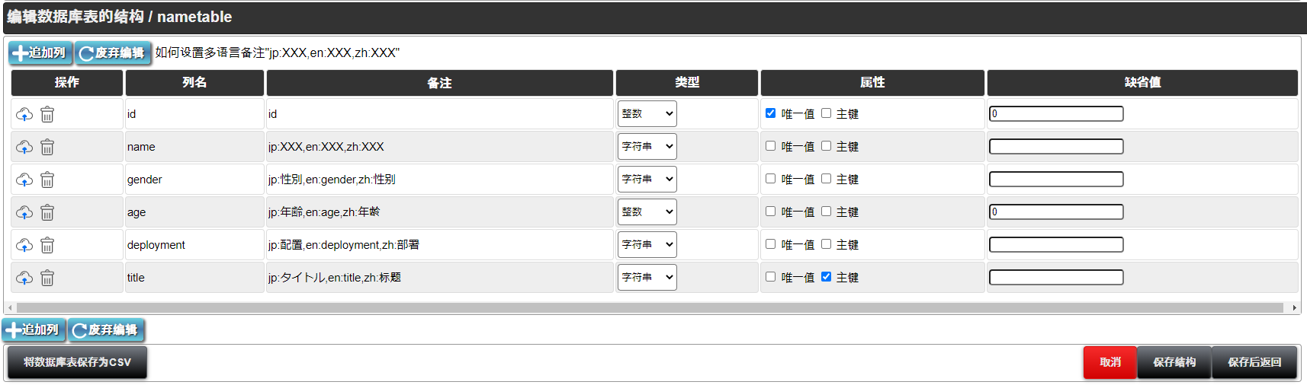This screenshot has width=1307, height=385.
Task: Click cloud upload icon in title row
Action: (24, 278)
